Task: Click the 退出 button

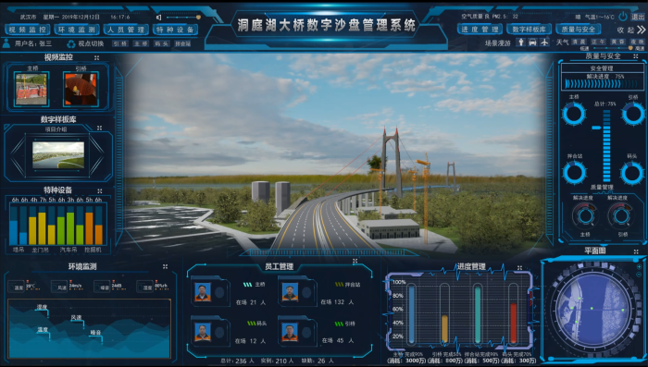Action: [638, 17]
